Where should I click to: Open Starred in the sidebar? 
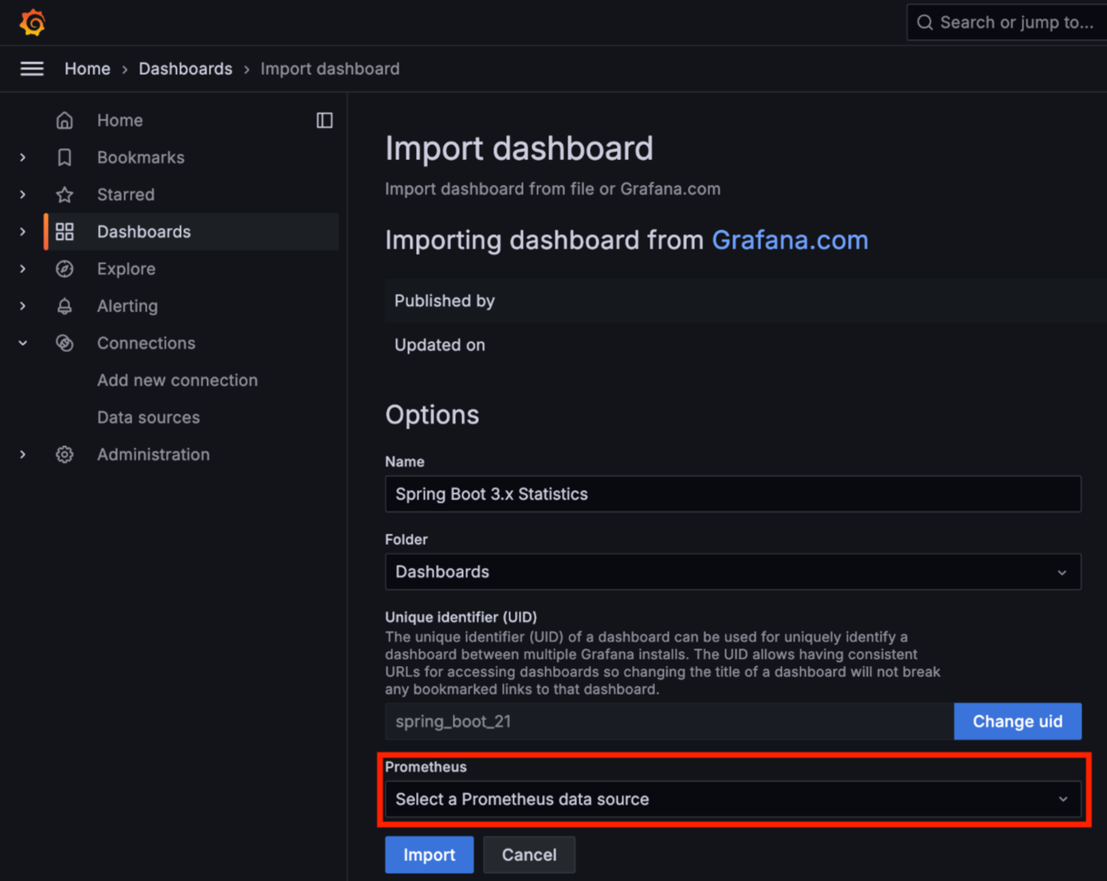[x=126, y=194]
